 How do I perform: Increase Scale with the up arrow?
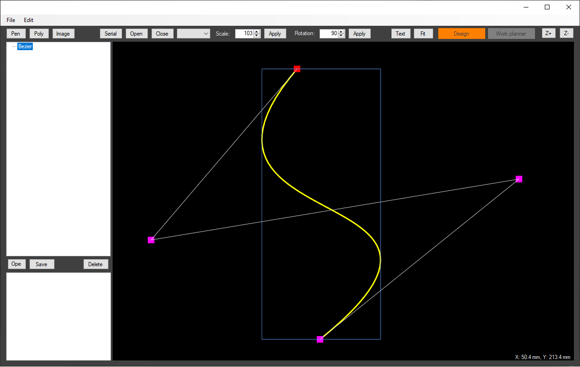[257, 31]
